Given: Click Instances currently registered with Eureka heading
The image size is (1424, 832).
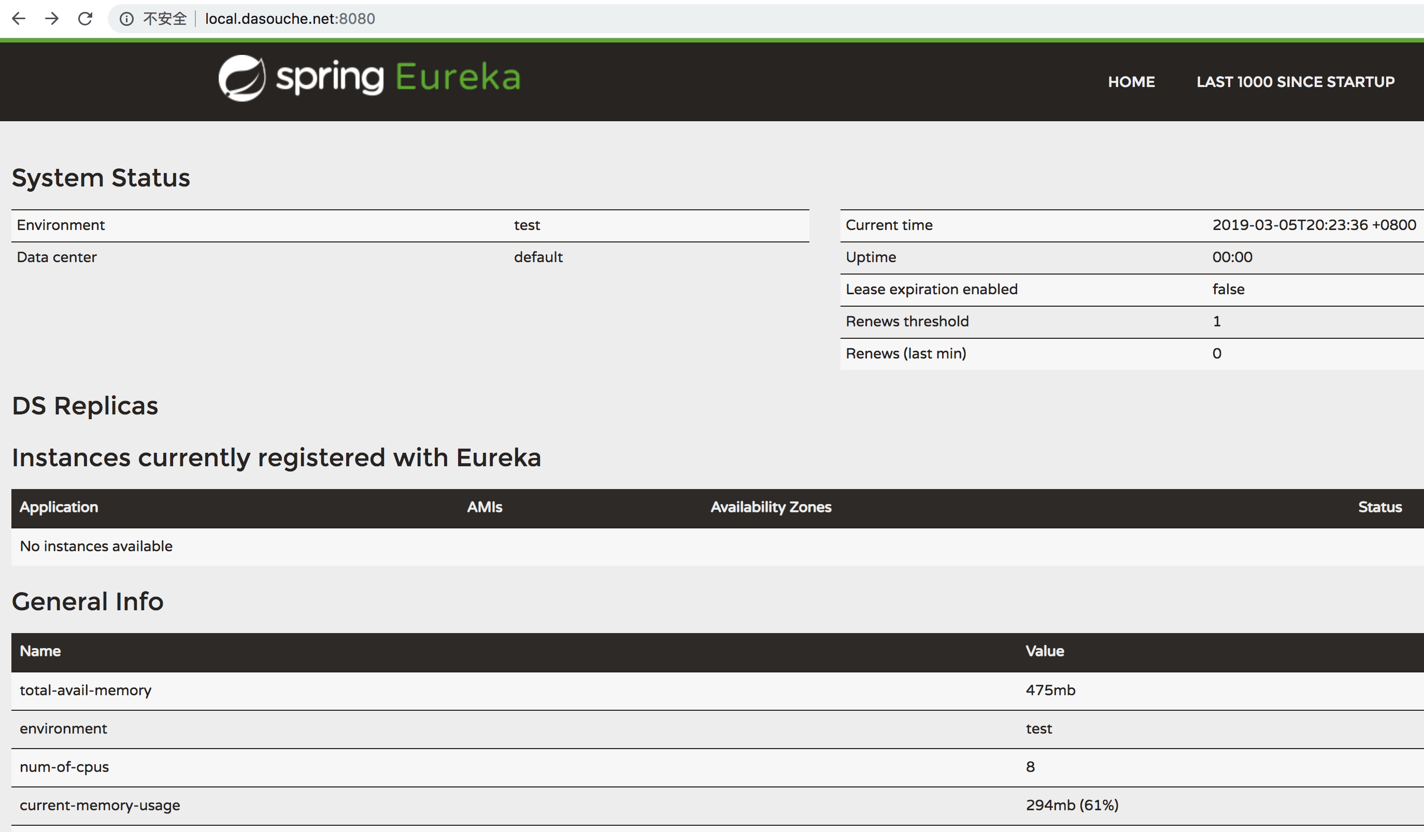Looking at the screenshot, I should (x=276, y=457).
